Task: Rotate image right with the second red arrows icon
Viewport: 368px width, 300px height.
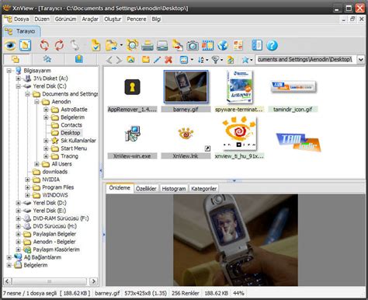Action: coord(59,45)
